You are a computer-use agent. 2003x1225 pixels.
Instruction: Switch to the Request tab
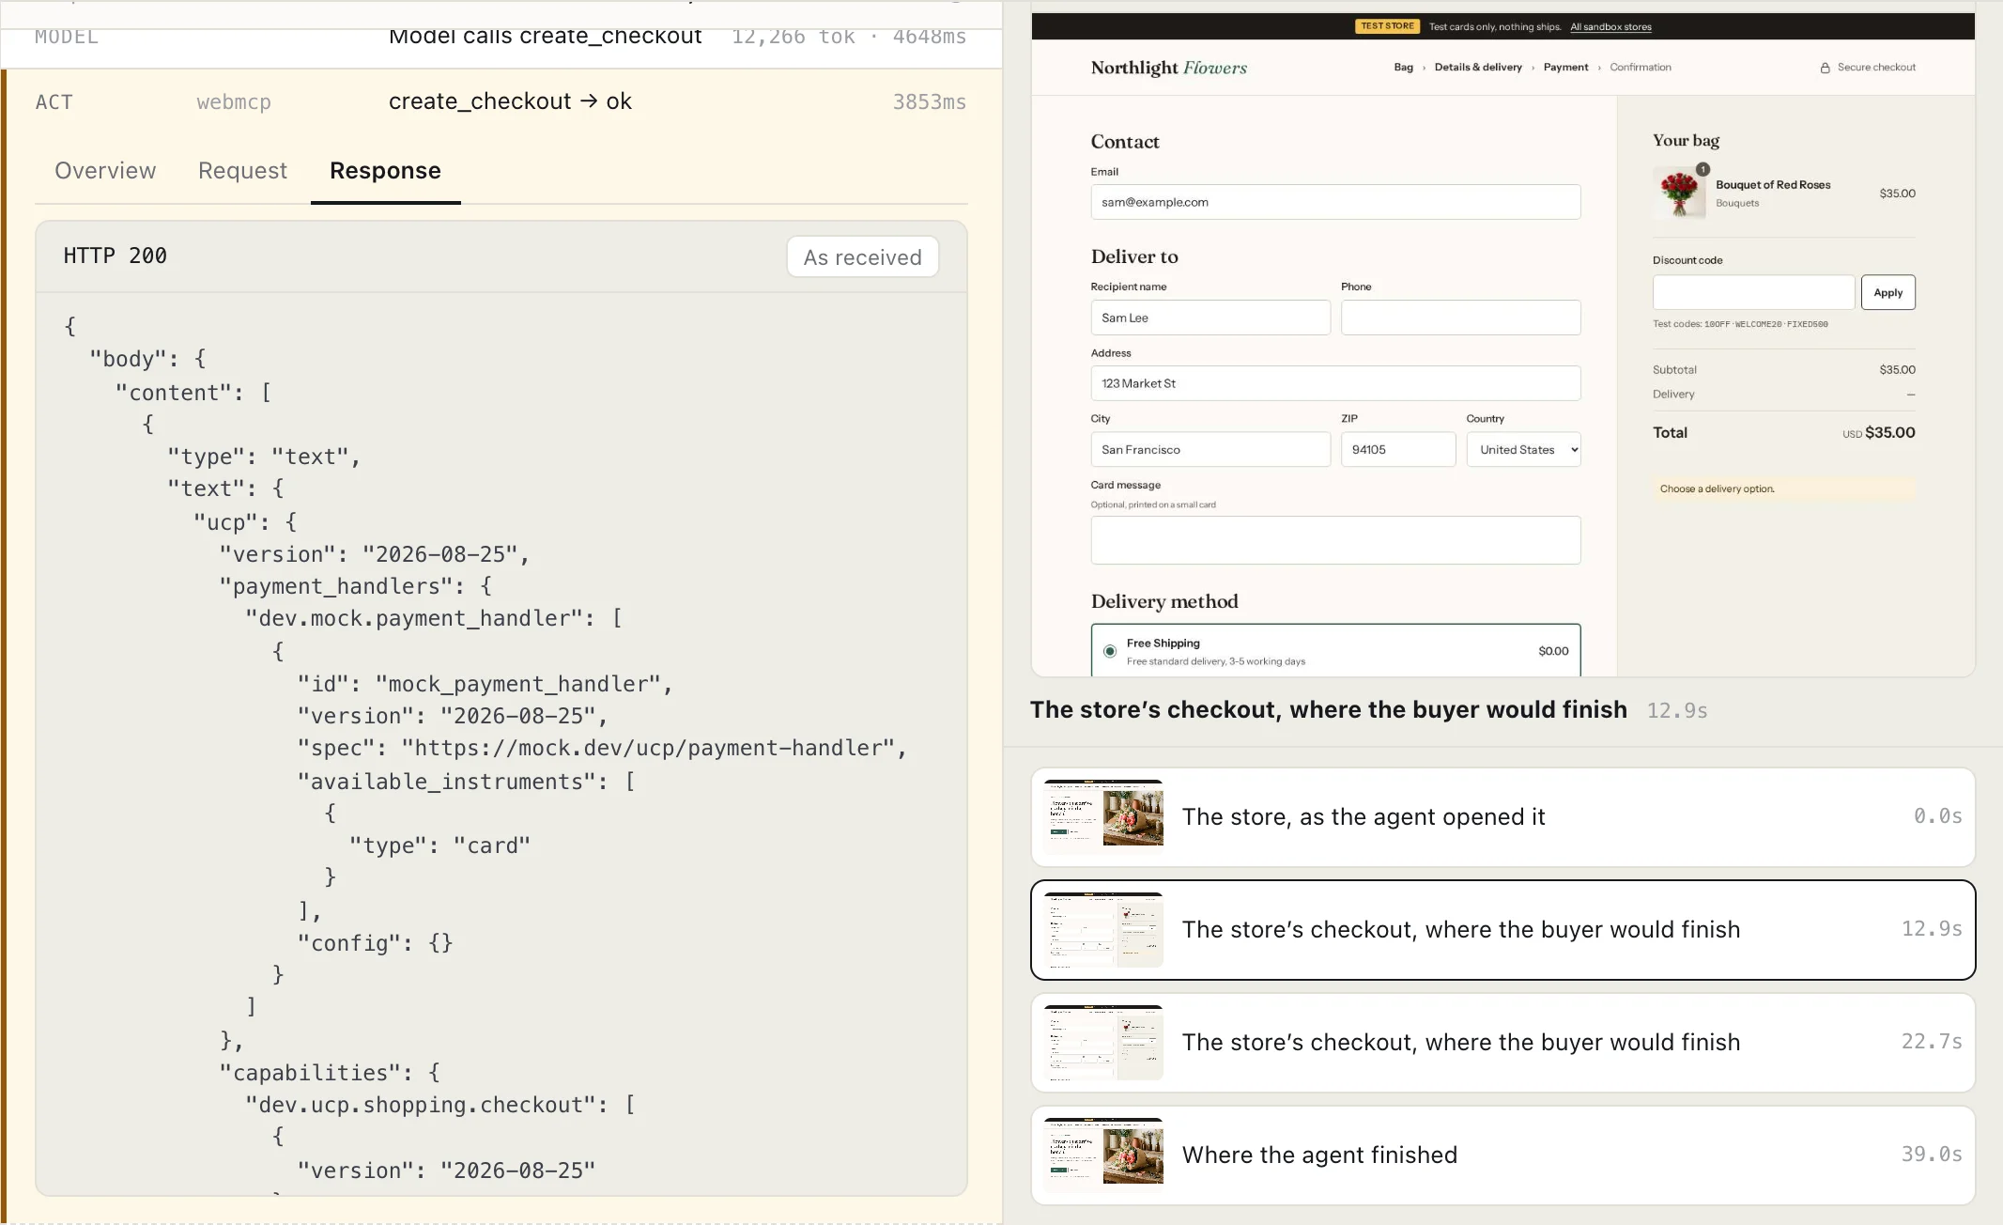tap(242, 171)
